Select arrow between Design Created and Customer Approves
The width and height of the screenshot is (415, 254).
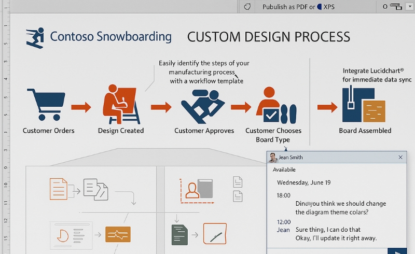tap(161, 107)
